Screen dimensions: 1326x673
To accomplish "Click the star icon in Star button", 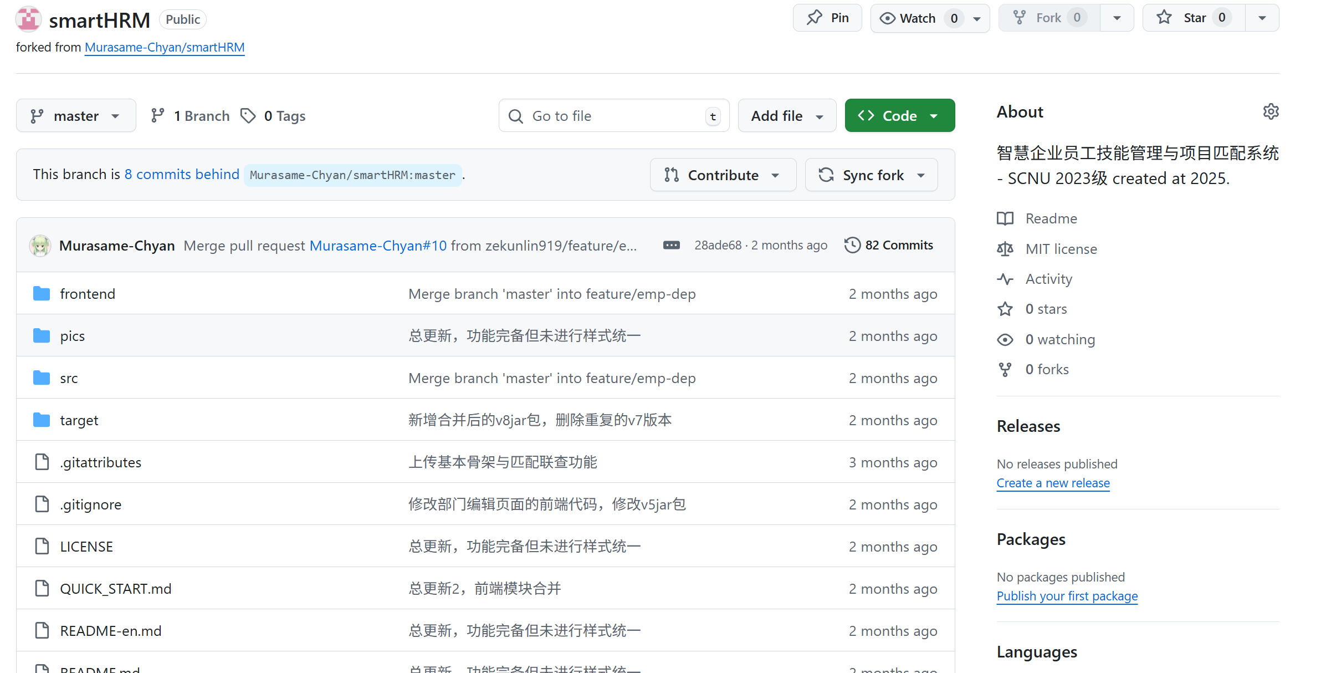I will 1164,18.
